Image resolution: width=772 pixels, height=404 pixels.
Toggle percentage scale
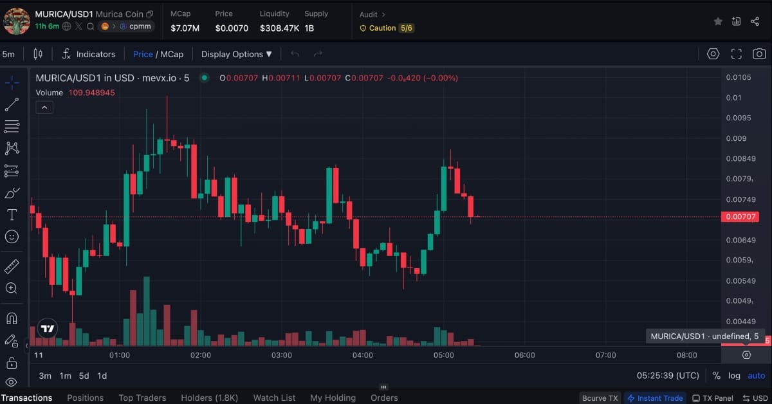[x=717, y=376]
